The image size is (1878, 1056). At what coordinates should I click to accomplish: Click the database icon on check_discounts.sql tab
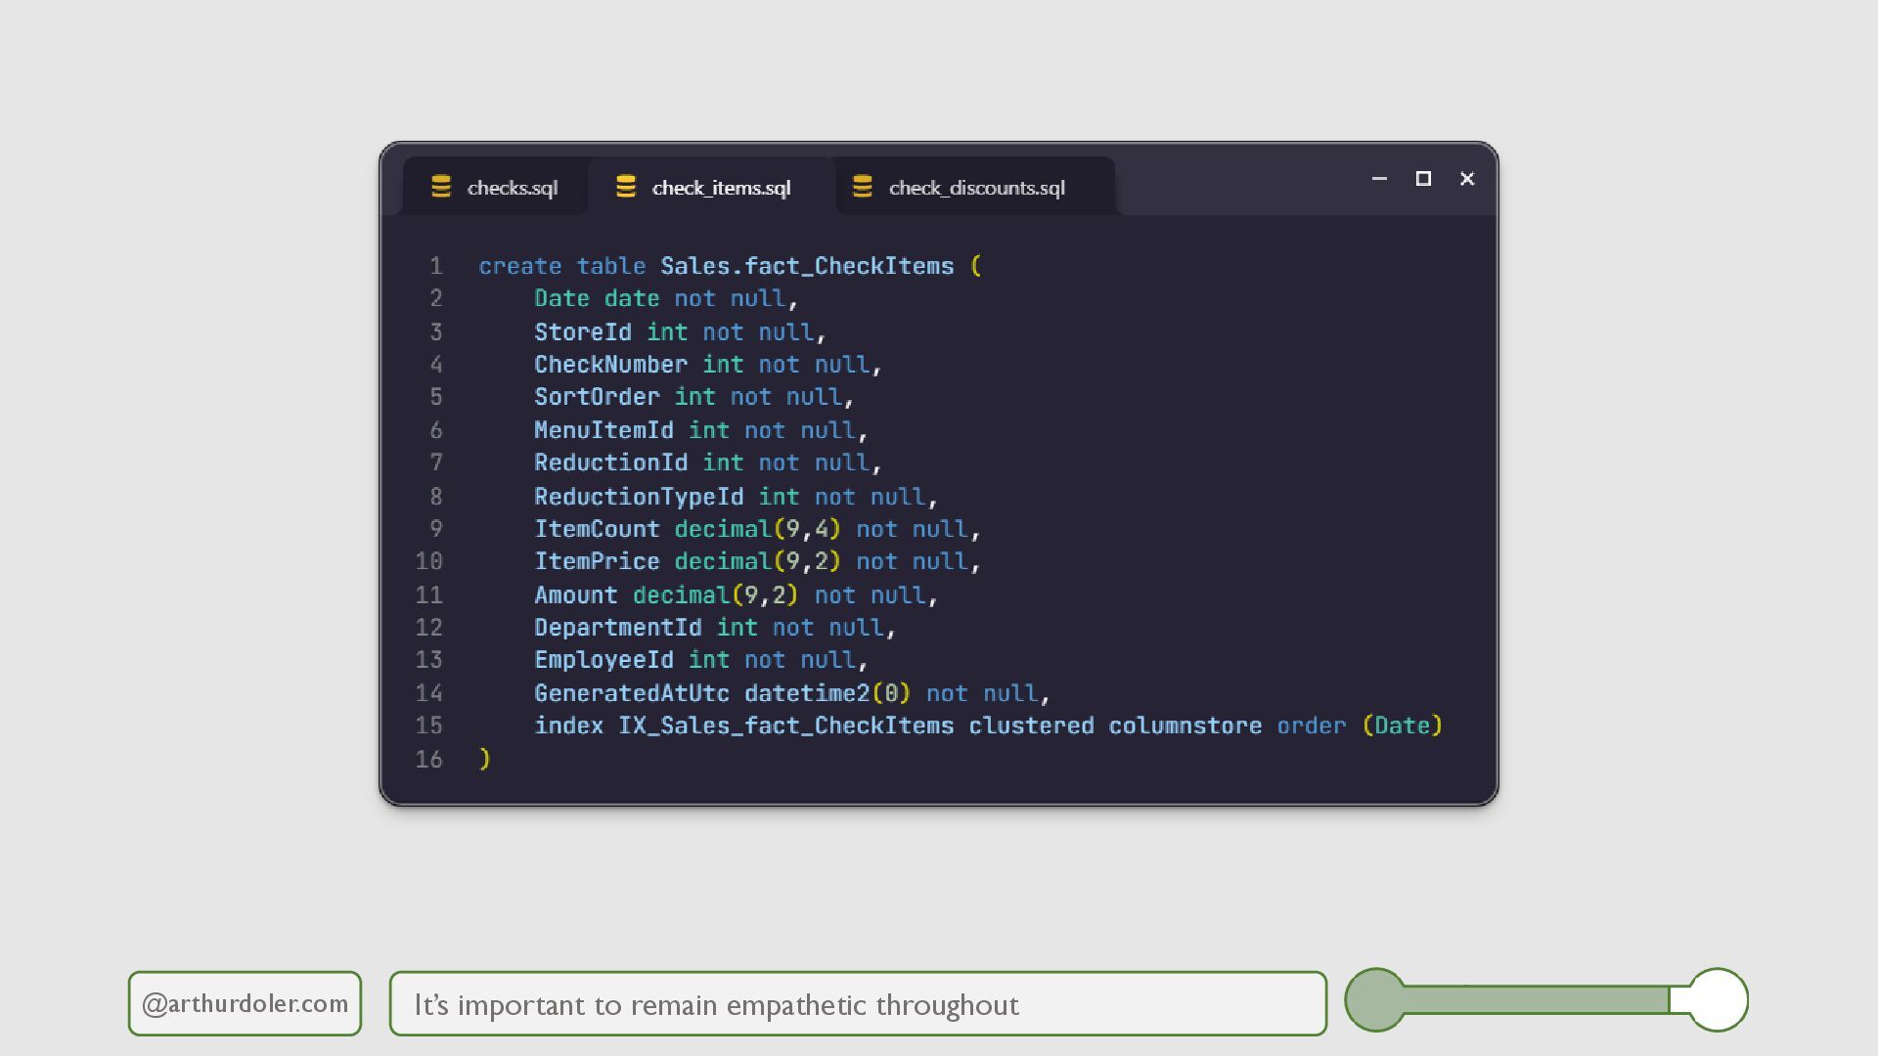coord(862,187)
